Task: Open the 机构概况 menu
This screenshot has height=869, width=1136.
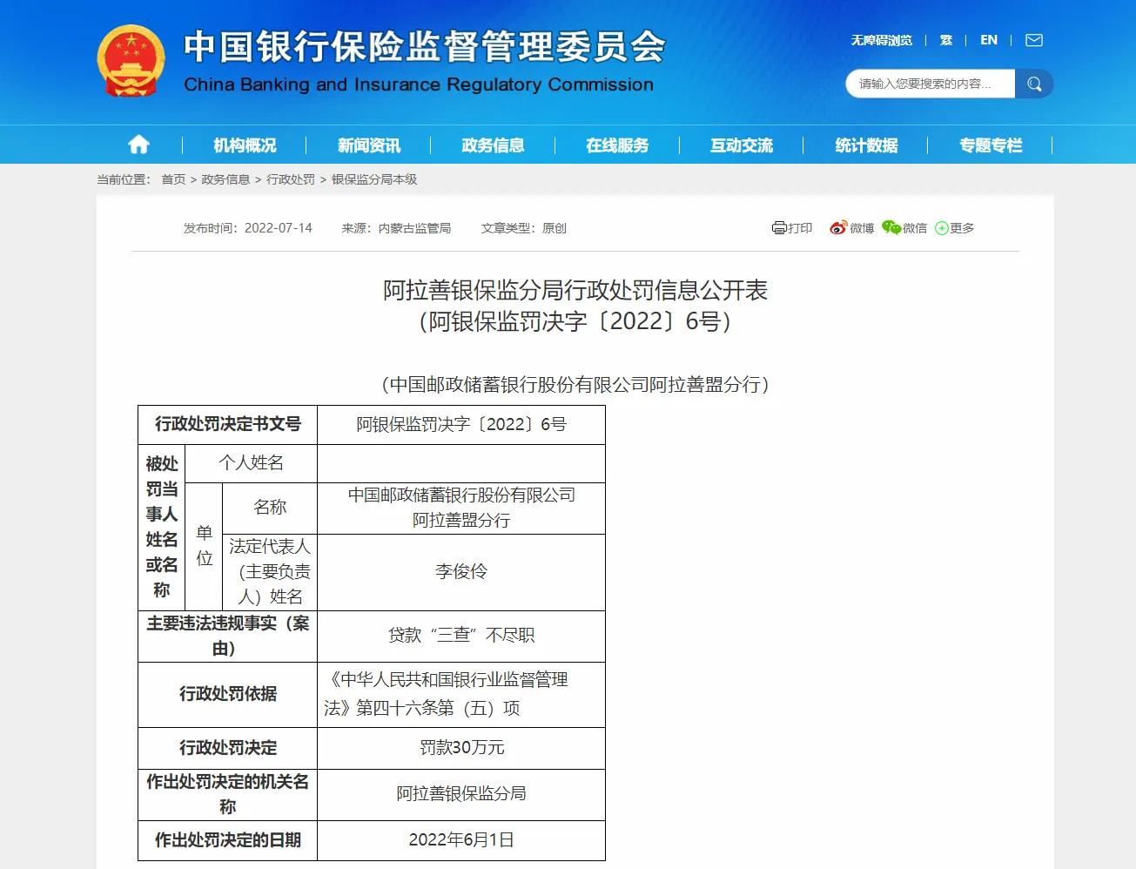Action: [245, 145]
